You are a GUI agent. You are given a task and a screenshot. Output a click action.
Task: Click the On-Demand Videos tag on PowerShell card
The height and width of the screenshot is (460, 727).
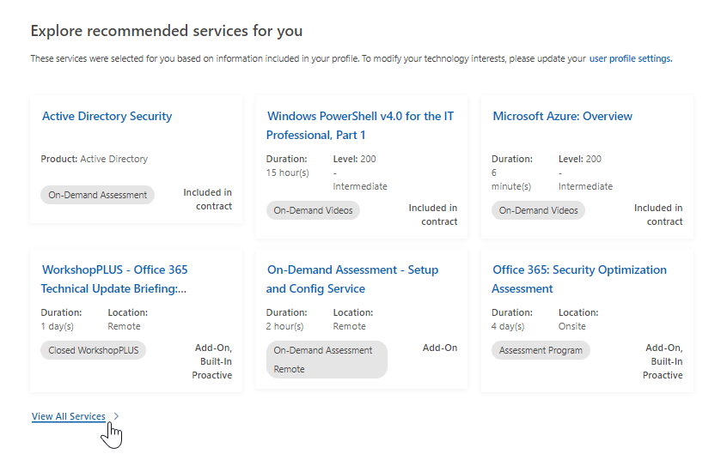[x=313, y=210]
